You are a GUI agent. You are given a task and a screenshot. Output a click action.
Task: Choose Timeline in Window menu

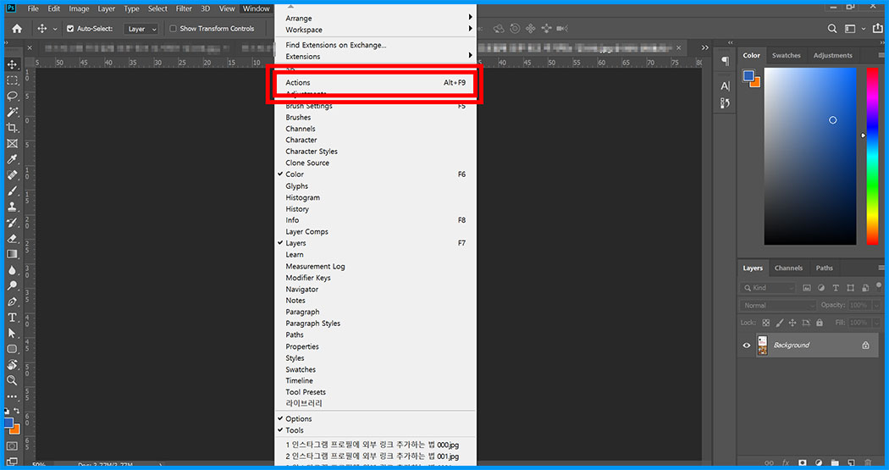click(375, 380)
